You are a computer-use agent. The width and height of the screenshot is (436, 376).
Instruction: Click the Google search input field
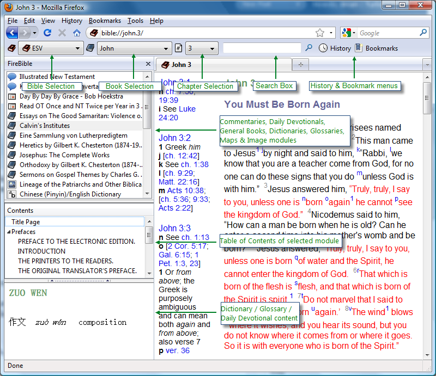click(x=388, y=33)
